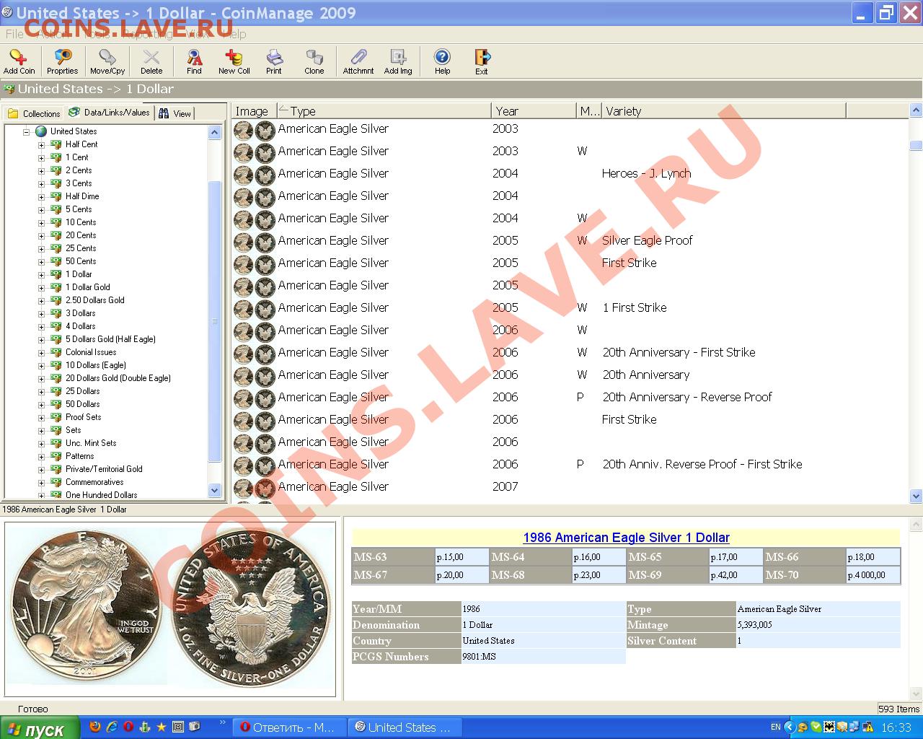Screen dimensions: 923x739
Task: Expand the Commemoratives tree node
Action: pos(41,482)
